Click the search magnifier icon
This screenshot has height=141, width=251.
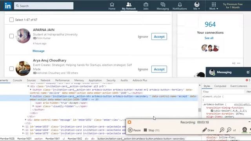point(17,6)
